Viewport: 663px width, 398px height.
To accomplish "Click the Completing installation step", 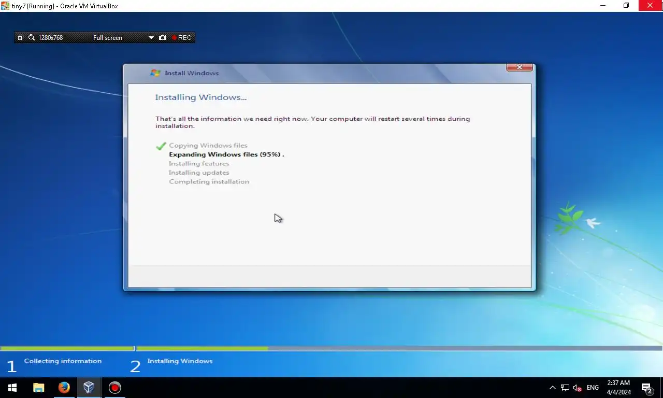I will click(209, 182).
